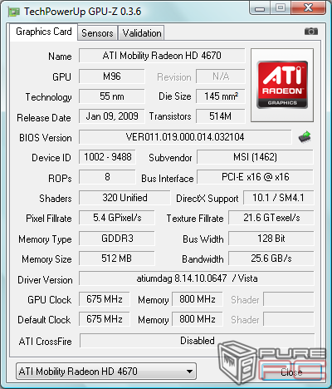Click the 'Texture Fillrate' label
332x389 pixels.
pos(195,219)
